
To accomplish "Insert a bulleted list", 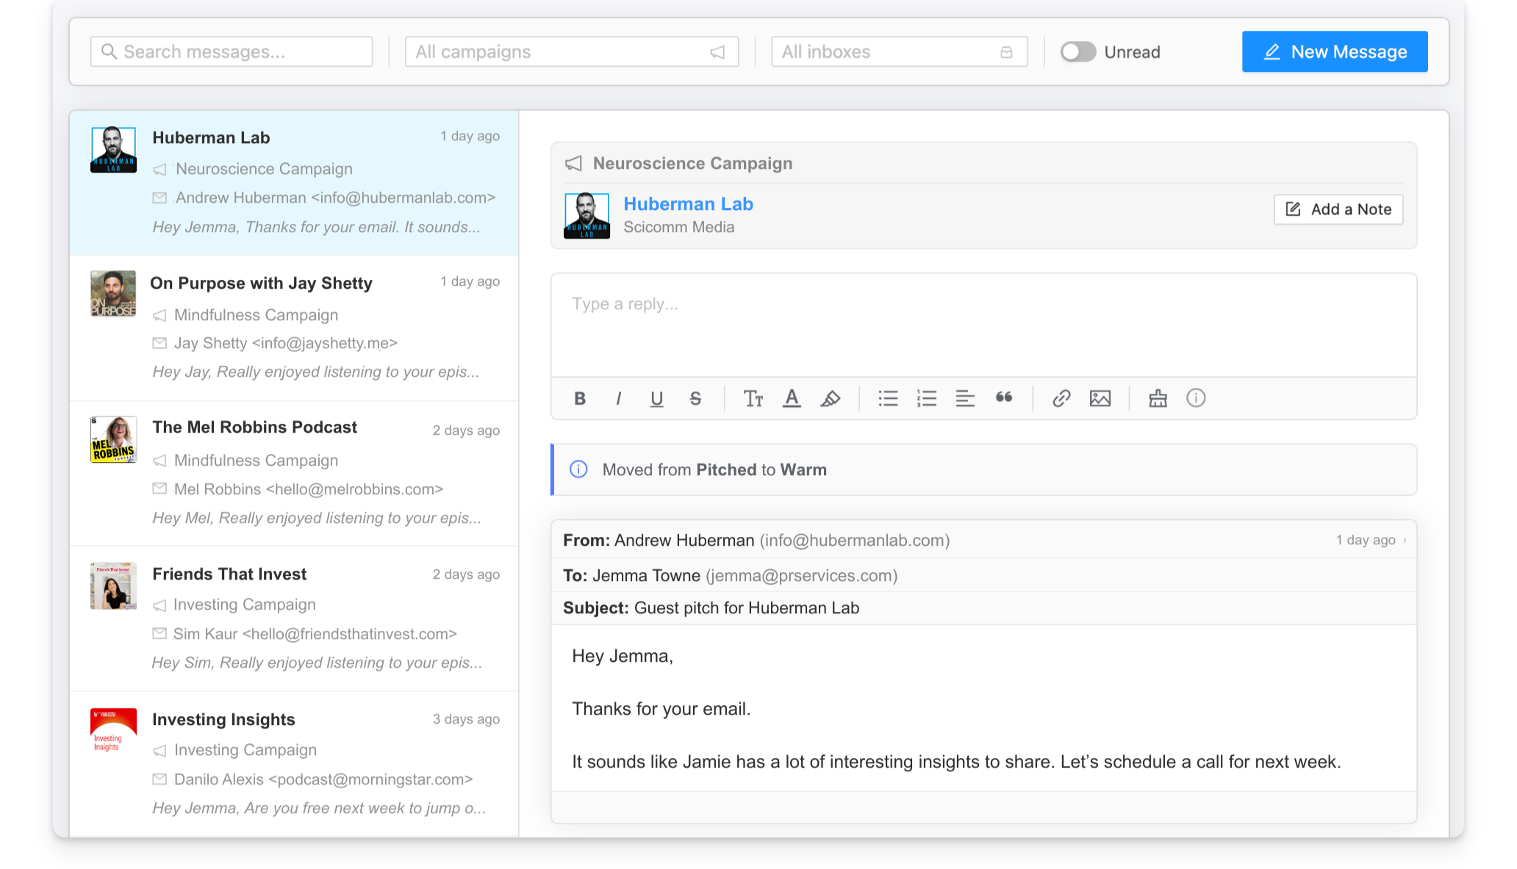I will 888,398.
